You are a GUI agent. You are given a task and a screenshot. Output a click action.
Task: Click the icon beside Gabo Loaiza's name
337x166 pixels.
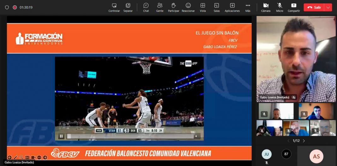click(x=293, y=97)
